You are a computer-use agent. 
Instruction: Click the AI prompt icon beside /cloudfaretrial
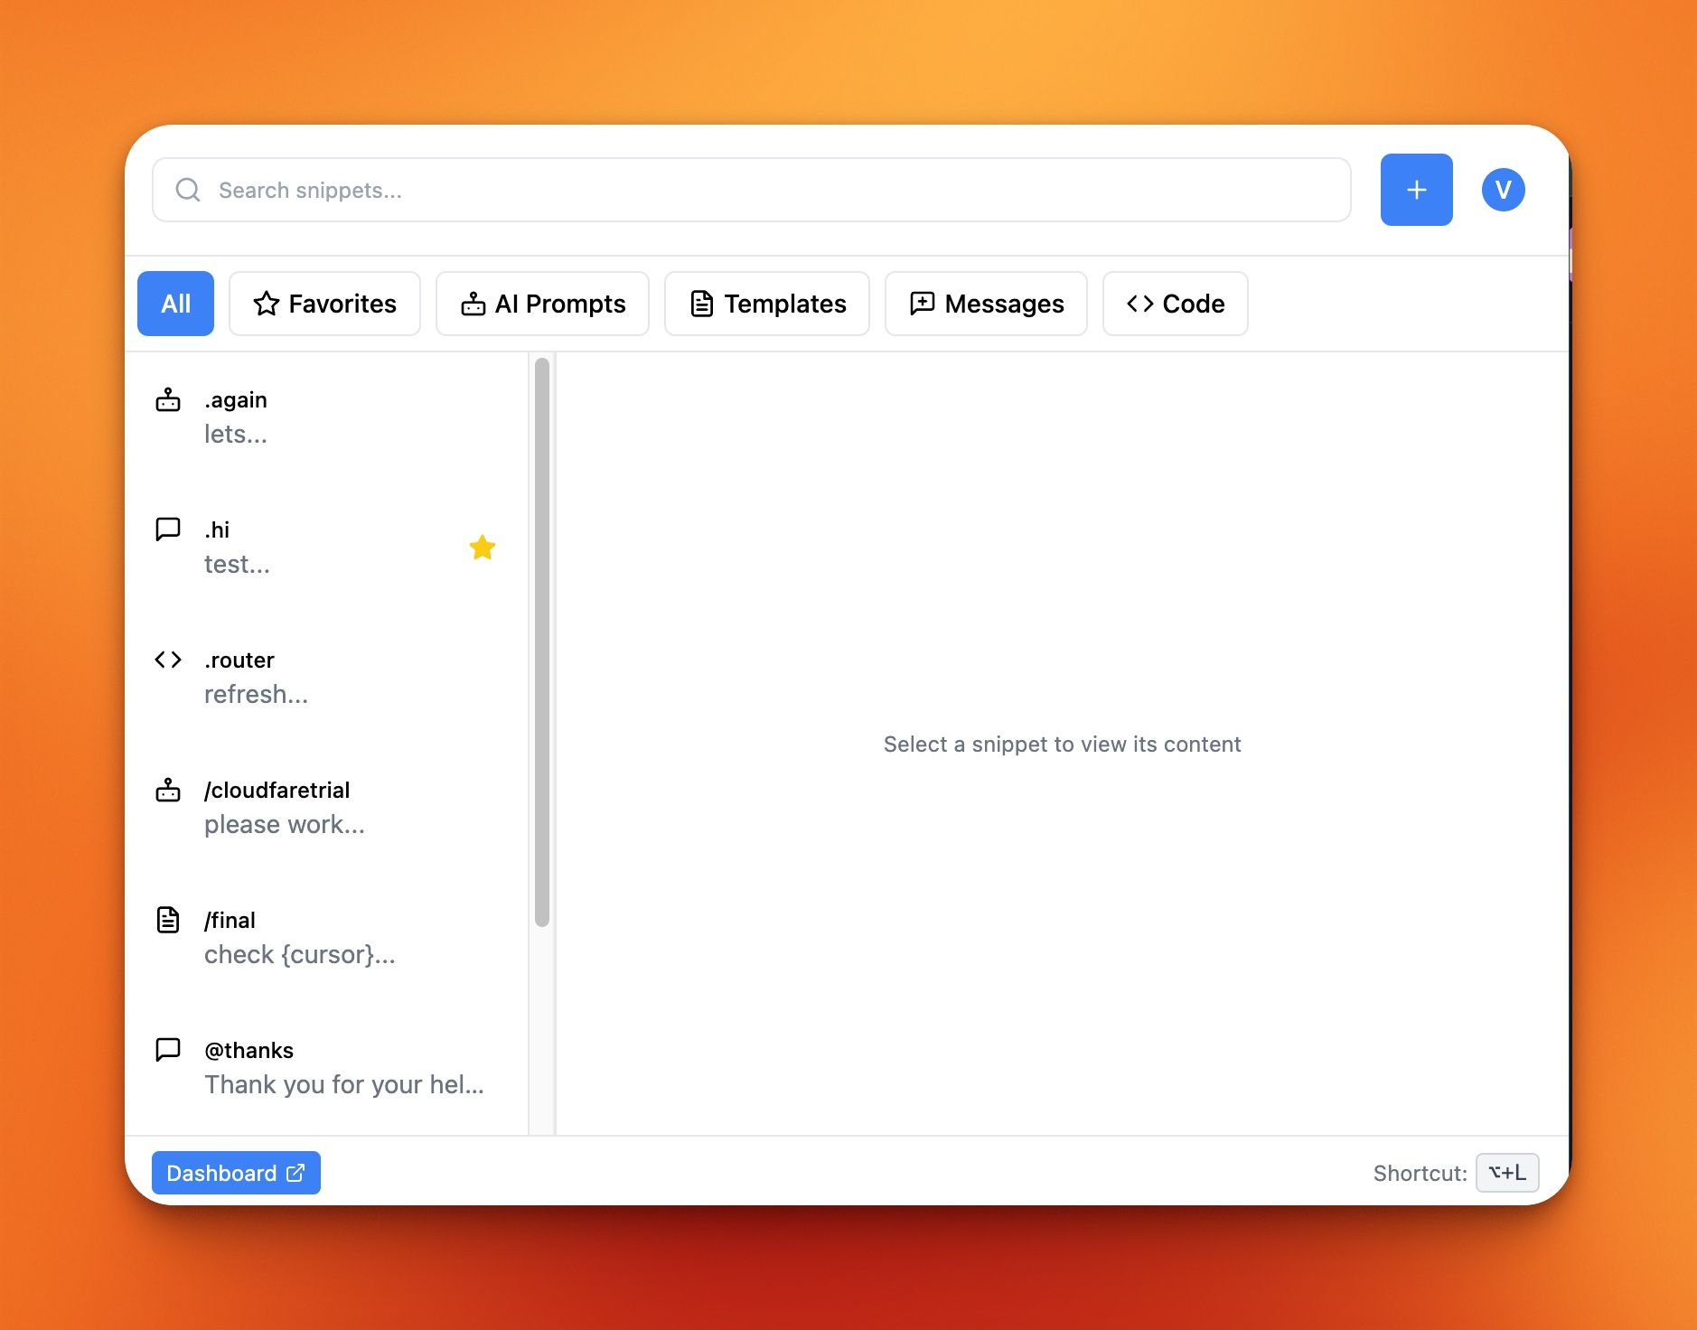click(168, 790)
